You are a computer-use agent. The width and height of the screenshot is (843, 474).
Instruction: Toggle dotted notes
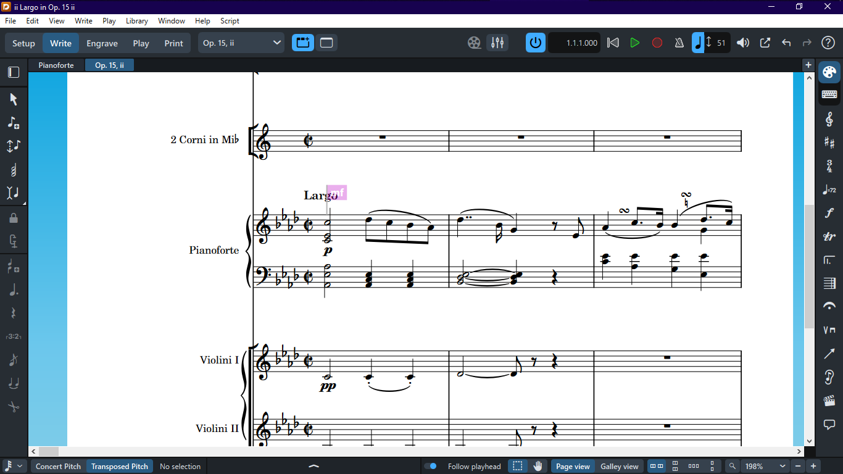point(14,289)
